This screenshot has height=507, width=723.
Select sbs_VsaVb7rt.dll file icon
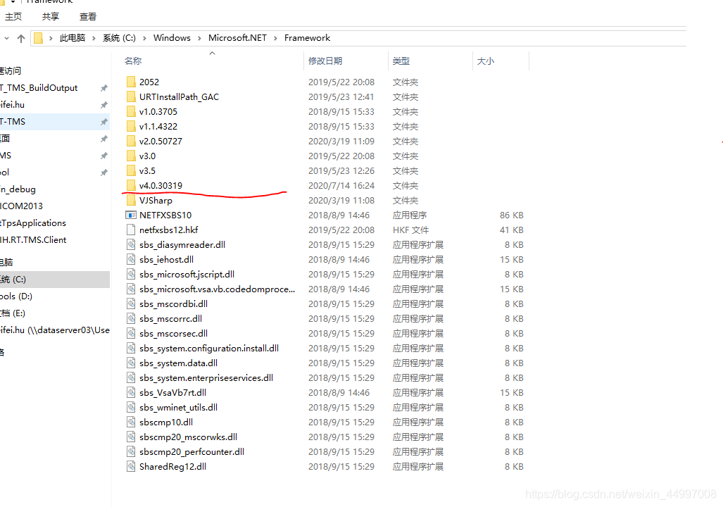pyautogui.click(x=131, y=393)
